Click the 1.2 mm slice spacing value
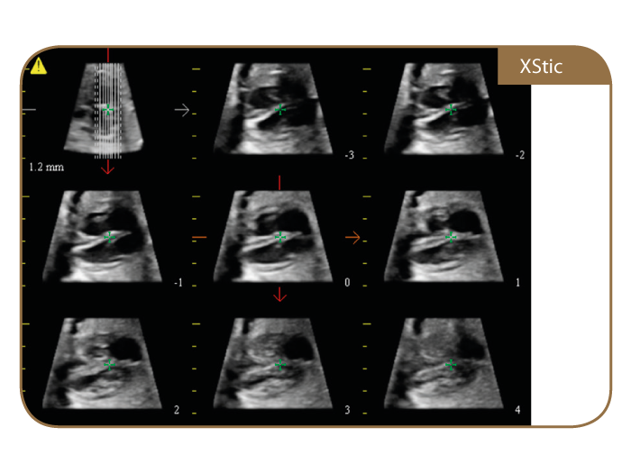Screen dimensions: 631x473 click(x=46, y=168)
